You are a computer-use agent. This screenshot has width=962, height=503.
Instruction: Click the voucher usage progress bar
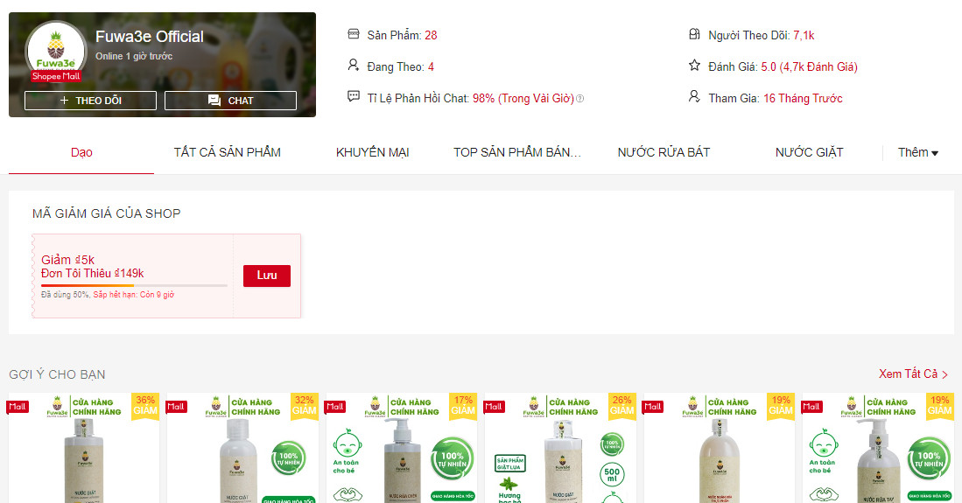pyautogui.click(x=134, y=286)
